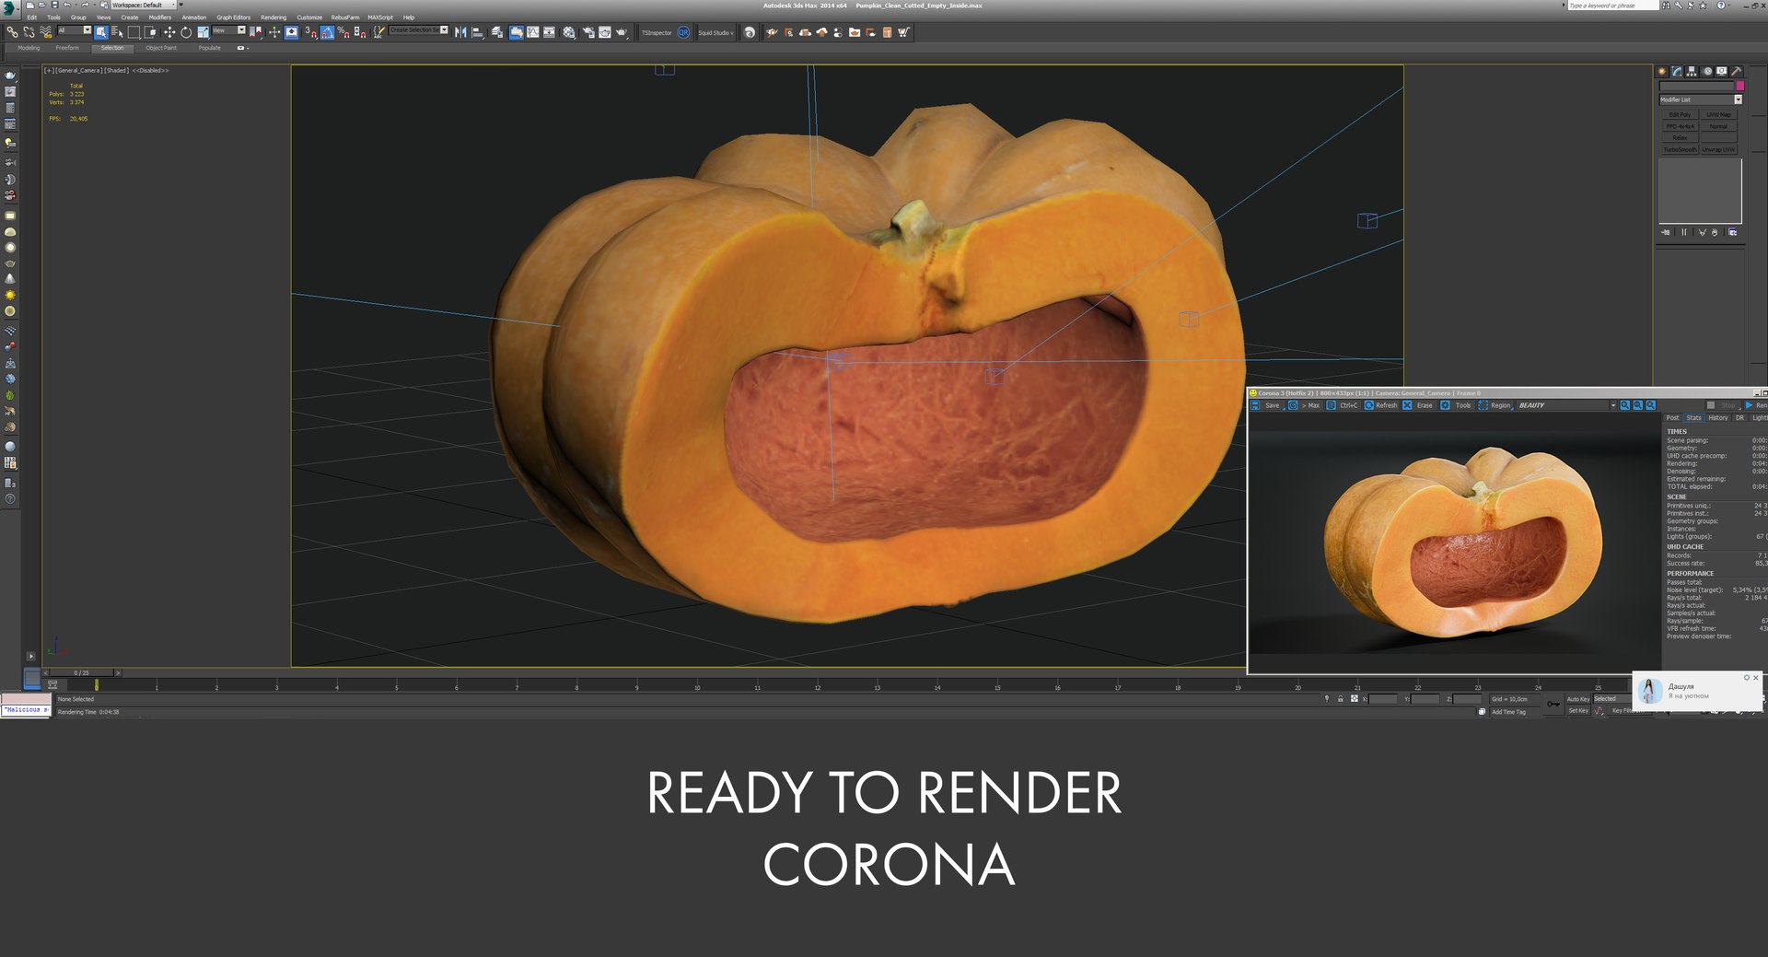
Task: Switch to History tab in Corona VFB
Action: click(x=1718, y=418)
